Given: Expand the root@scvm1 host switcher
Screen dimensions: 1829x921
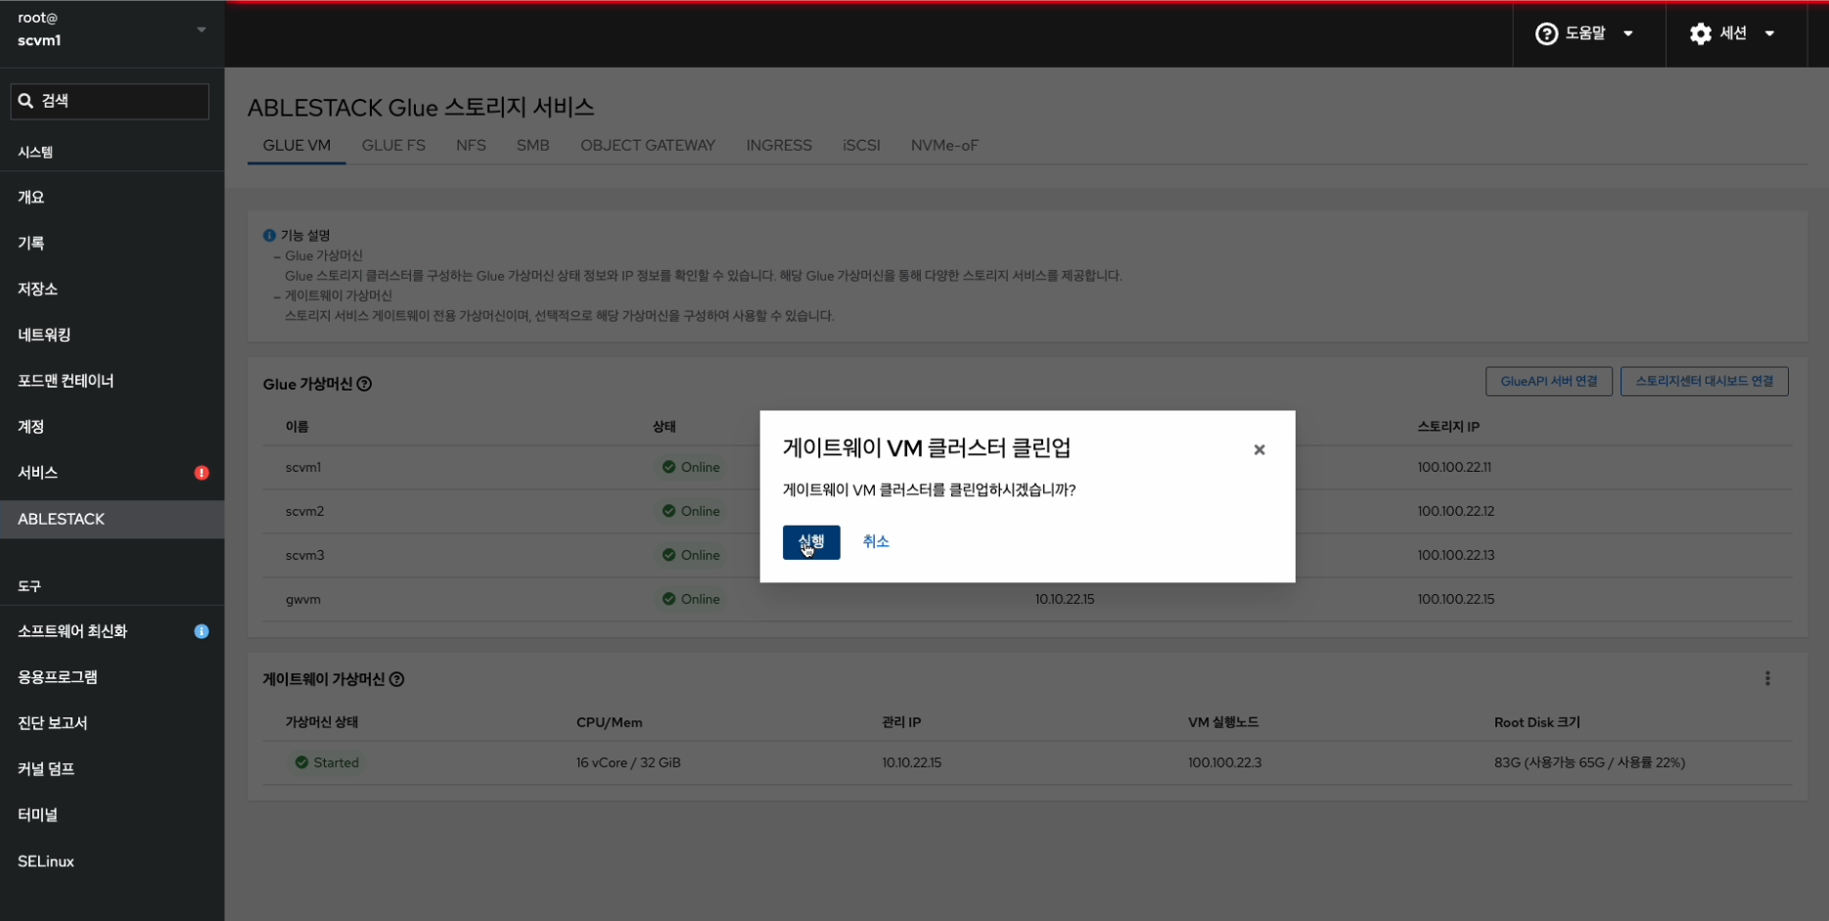Looking at the screenshot, I should [x=112, y=29].
